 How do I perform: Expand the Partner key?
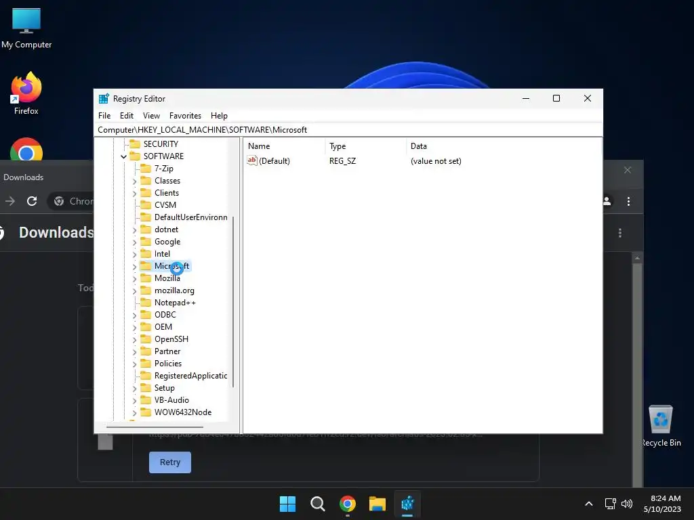click(135, 352)
